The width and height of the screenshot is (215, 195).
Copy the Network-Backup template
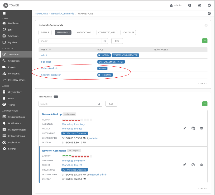point(193,128)
